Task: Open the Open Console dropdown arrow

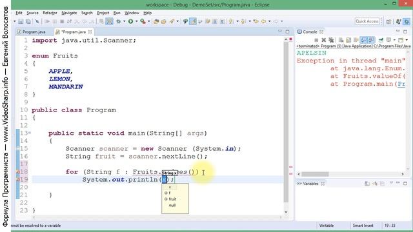Action: coord(407,40)
